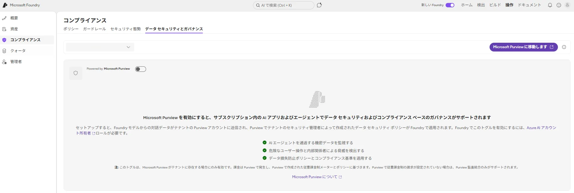Open the クォータ sidebar item

(27, 51)
